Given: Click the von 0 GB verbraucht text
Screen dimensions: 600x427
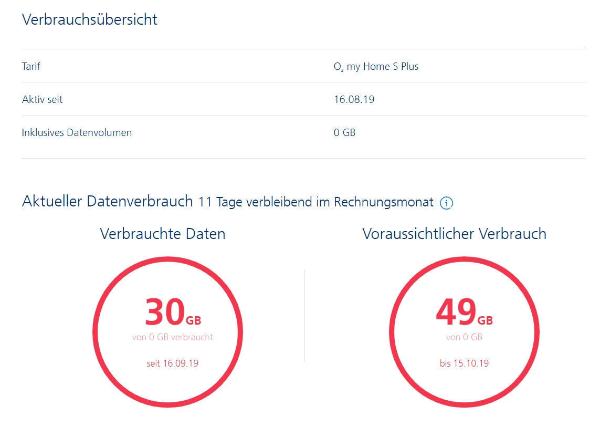Looking at the screenshot, I should tap(172, 337).
